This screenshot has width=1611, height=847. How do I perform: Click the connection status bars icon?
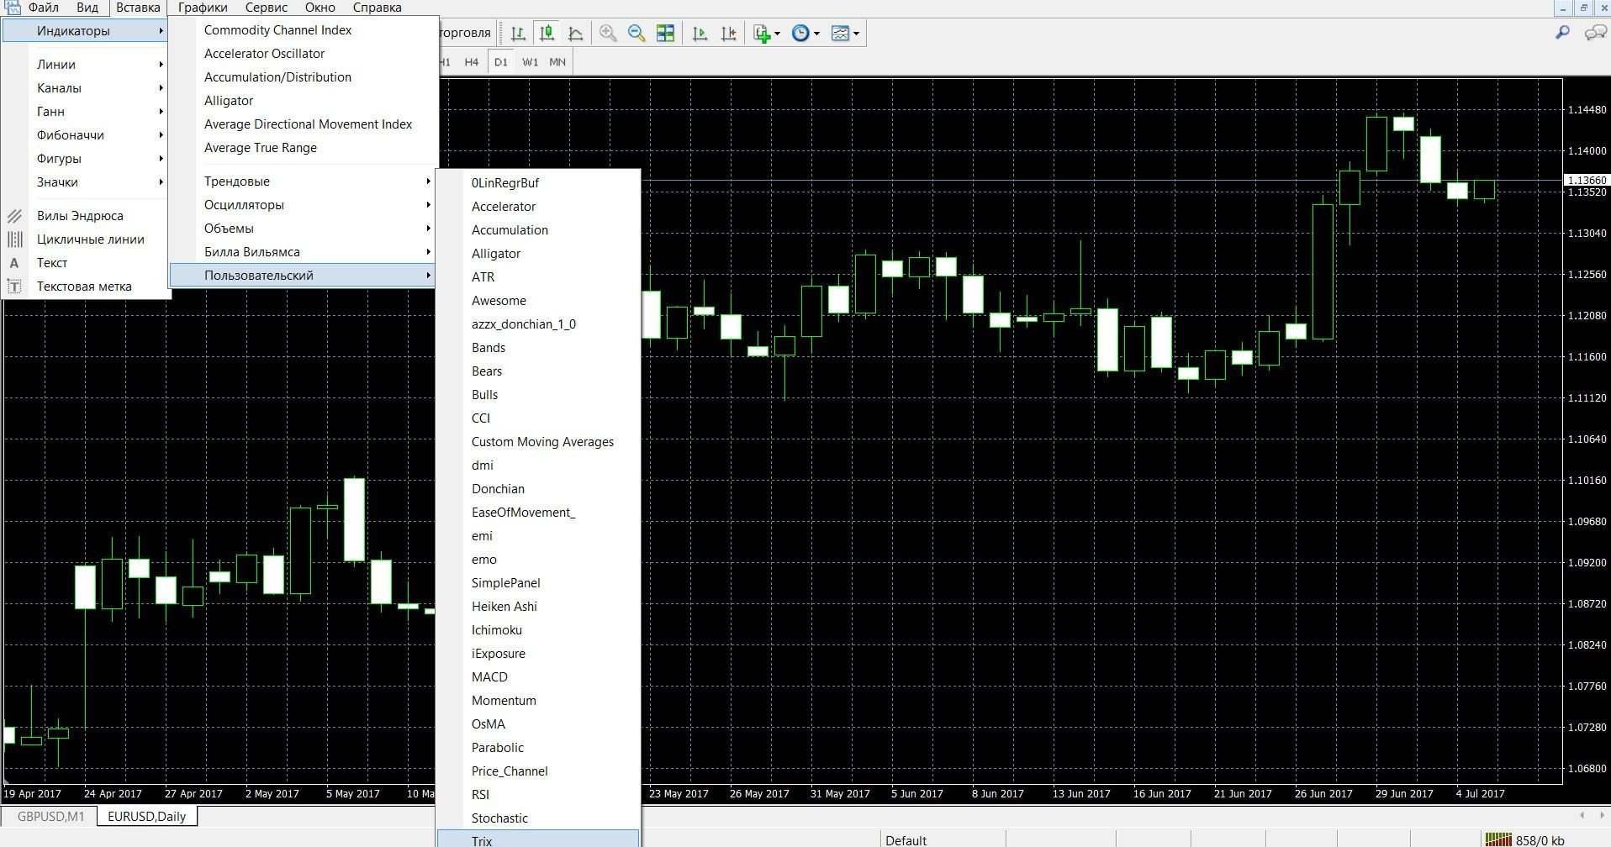click(x=1498, y=839)
